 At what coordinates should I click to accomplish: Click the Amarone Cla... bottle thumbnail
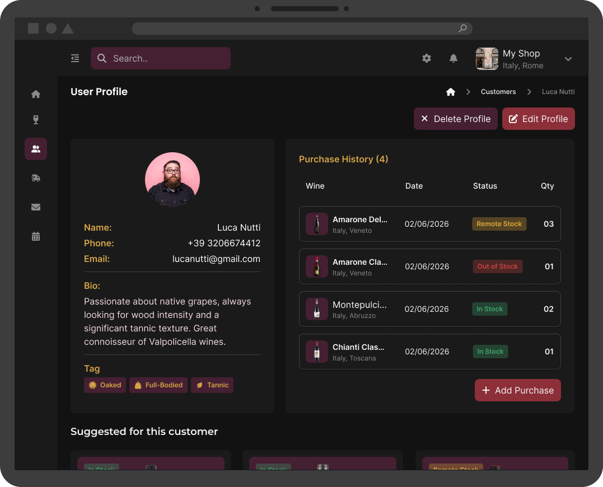coord(316,266)
